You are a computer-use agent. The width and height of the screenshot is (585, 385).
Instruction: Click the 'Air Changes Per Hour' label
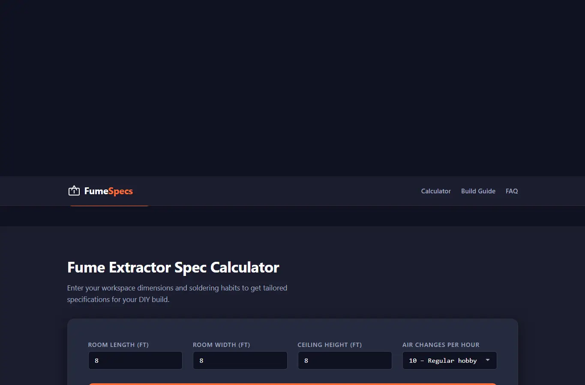click(441, 345)
